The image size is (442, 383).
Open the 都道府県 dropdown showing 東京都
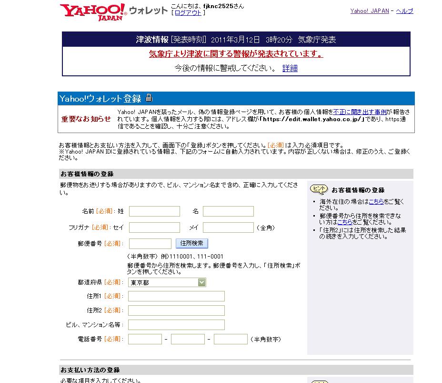tap(167, 282)
